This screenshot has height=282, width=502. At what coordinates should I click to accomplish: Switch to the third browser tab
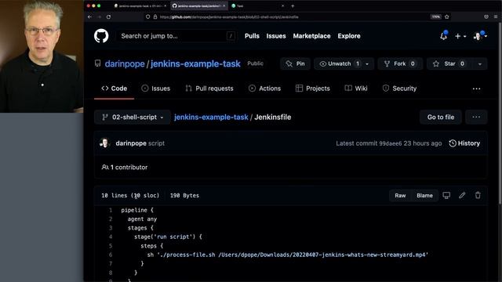tap(258, 5)
